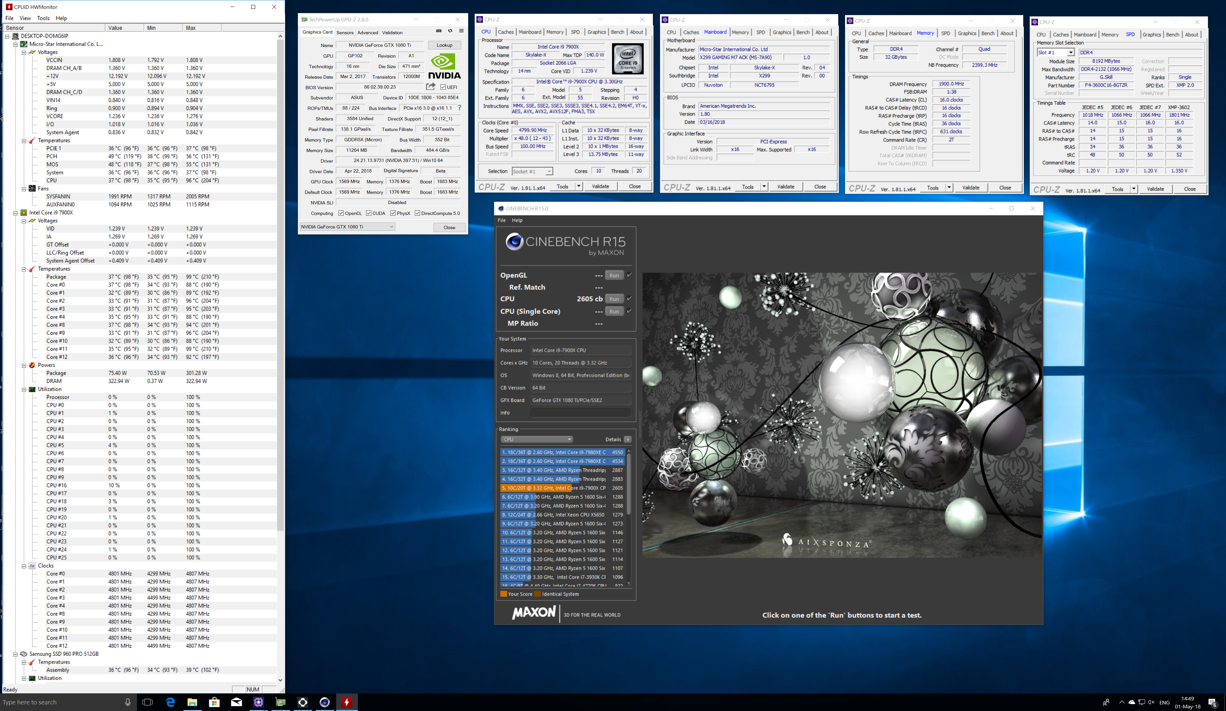1226x711 pixels.
Task: Switch to the Advanced tab in GPU-Z
Action: [367, 33]
